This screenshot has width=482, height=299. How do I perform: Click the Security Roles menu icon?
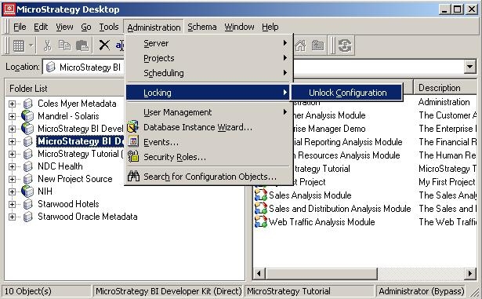click(x=133, y=156)
